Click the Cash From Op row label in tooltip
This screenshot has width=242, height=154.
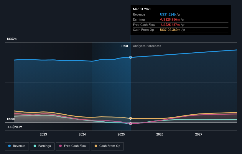click(143, 30)
